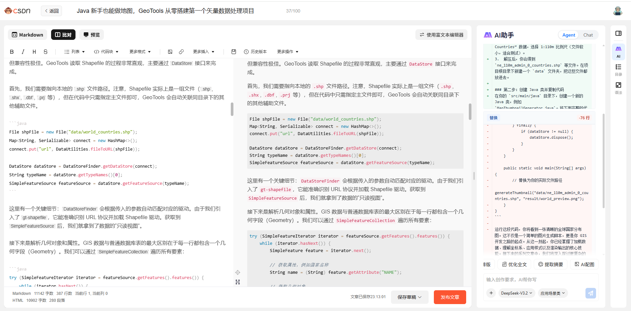The height and width of the screenshot is (311, 631).
Task: Click the 280 段落 status text
Action: click(x=57, y=300)
